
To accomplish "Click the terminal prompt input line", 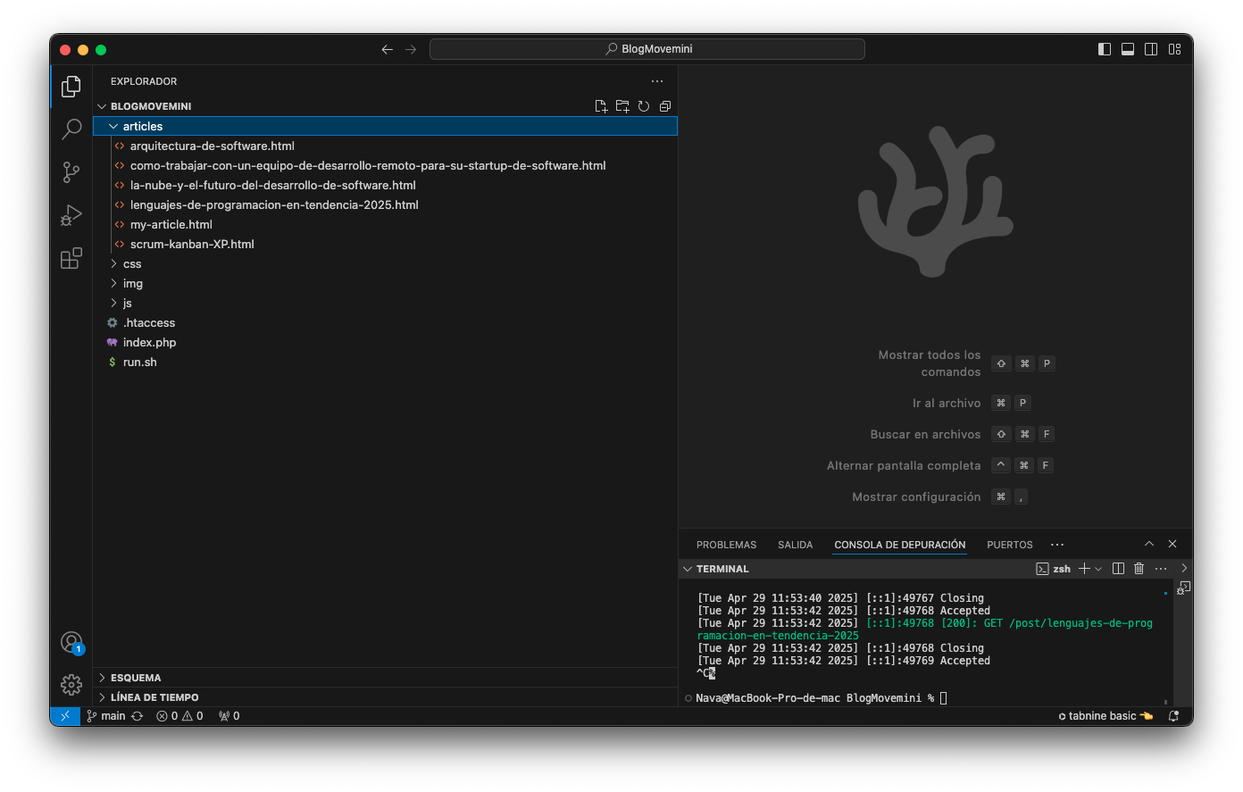I will [x=822, y=698].
